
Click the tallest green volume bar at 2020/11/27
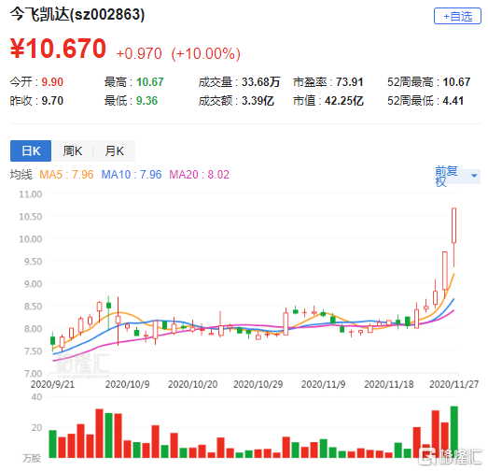[454, 432]
